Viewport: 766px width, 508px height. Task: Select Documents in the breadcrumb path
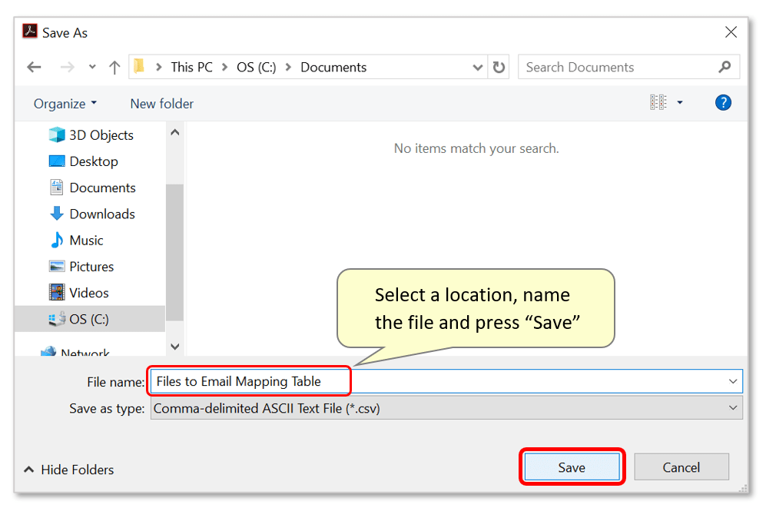(333, 67)
